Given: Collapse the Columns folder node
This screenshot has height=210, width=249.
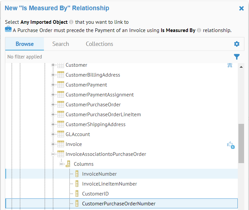Looking at the screenshot, I should [61, 164].
